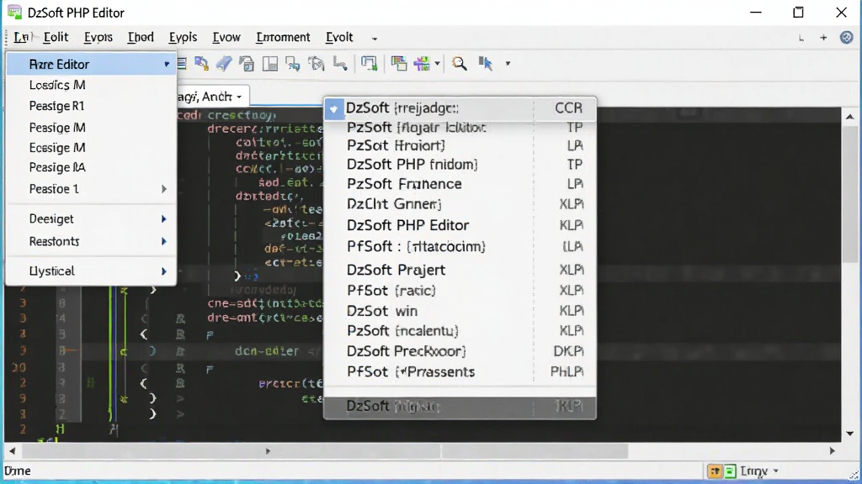Click the blue eraser shaped toolbar icon
Screen dimensions: 862x484
pyautogui.click(x=224, y=64)
